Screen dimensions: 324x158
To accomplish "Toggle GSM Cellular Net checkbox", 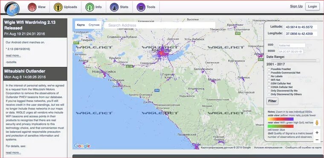I will pyautogui.click(x=269, y=83).
